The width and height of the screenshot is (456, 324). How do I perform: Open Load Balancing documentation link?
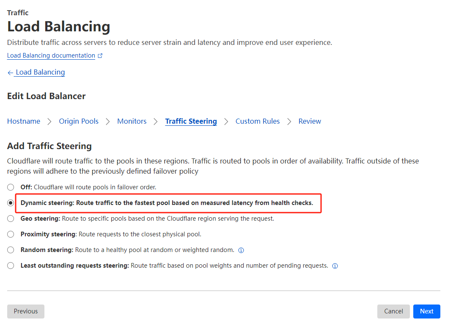pyautogui.click(x=51, y=55)
